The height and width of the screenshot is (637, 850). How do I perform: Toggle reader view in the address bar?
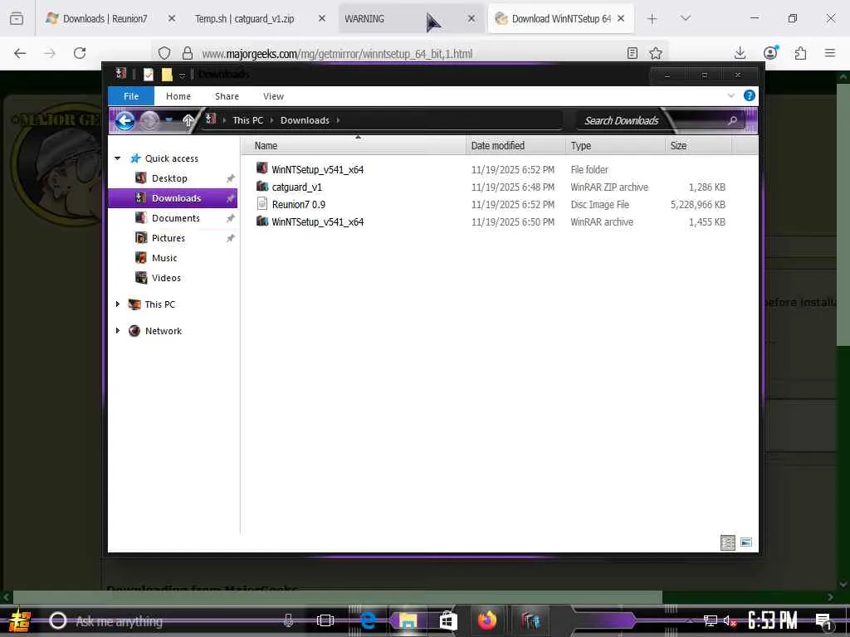click(x=632, y=53)
